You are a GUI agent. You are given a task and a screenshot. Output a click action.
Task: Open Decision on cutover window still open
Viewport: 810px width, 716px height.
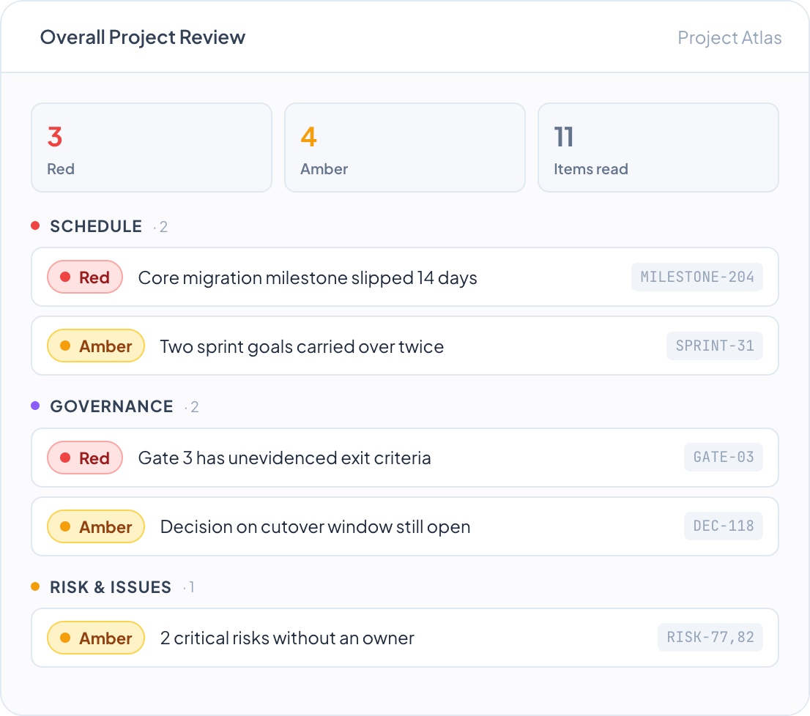coord(404,526)
